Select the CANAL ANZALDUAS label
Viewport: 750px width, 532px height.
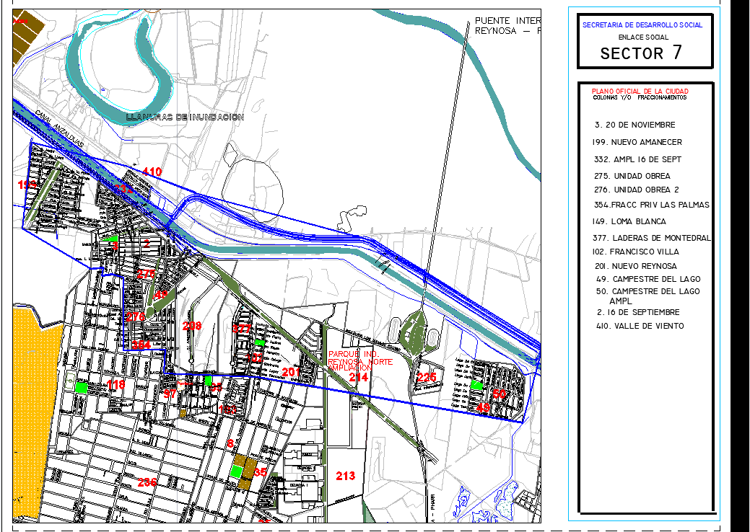(x=59, y=130)
